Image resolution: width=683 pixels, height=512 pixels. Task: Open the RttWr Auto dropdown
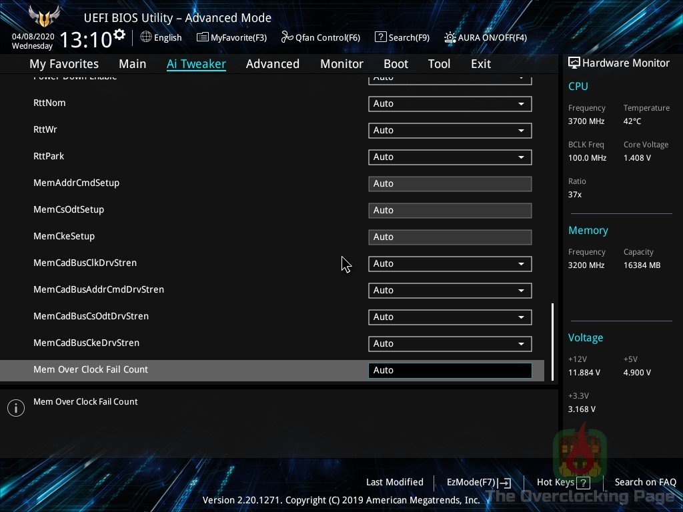(x=520, y=131)
